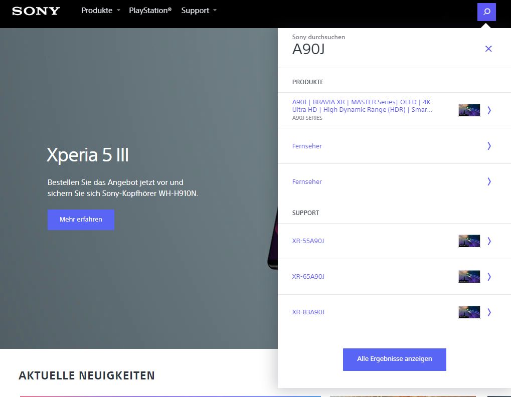The image size is (511, 397).
Task: Click the chevron beside XR-55A90J
Action: (x=489, y=241)
